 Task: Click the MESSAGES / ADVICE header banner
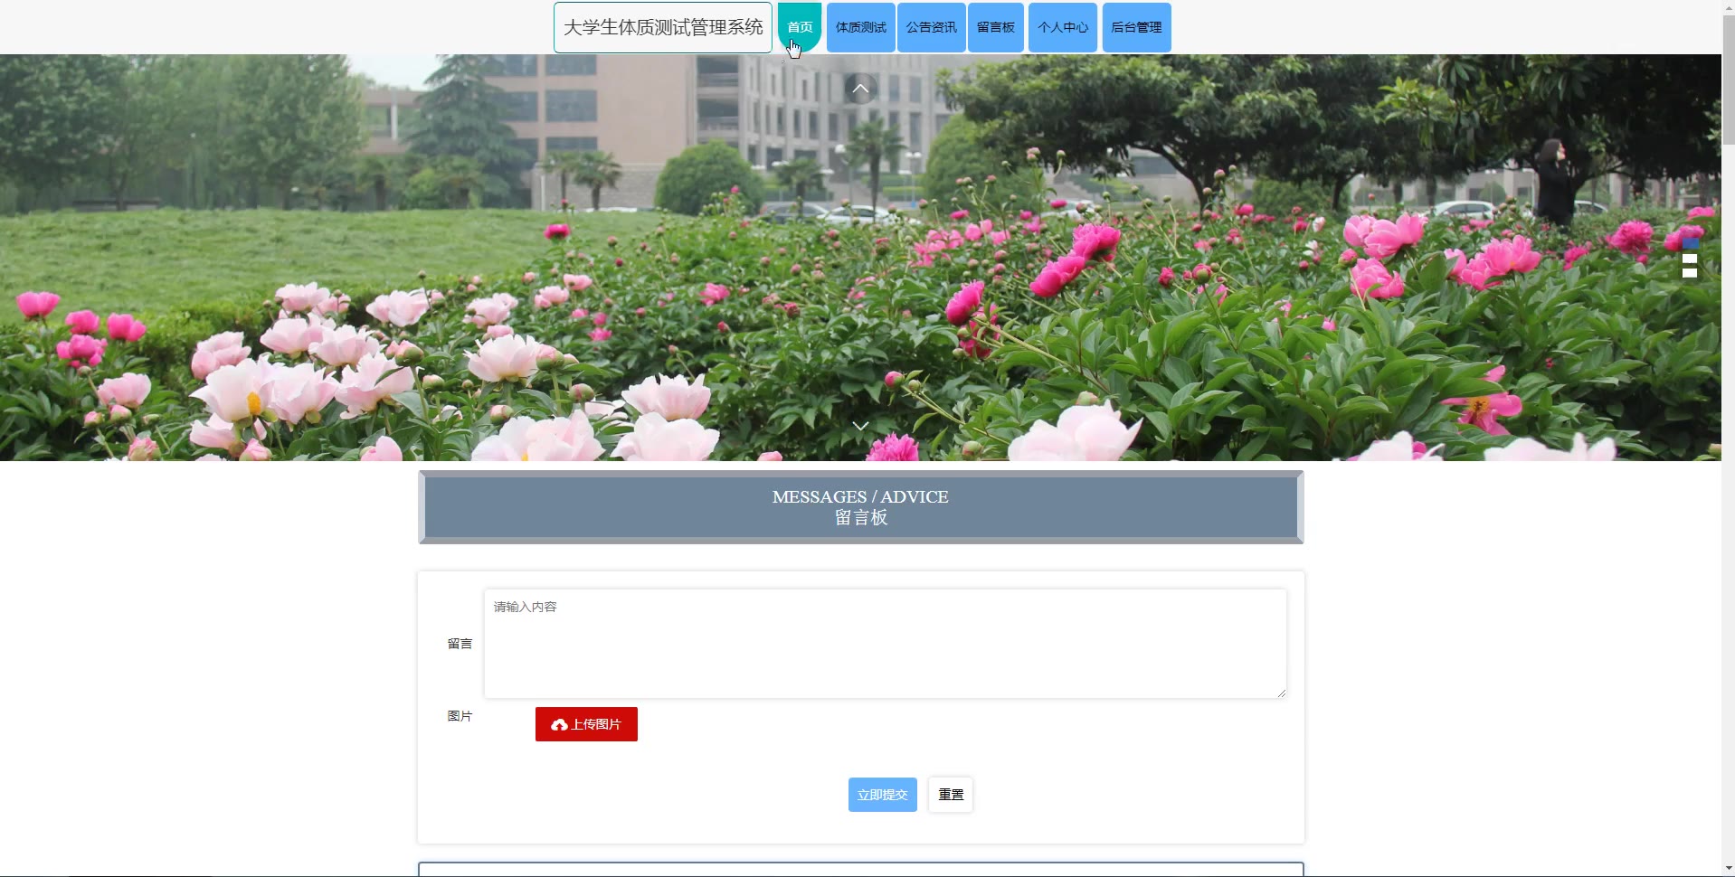[860, 507]
